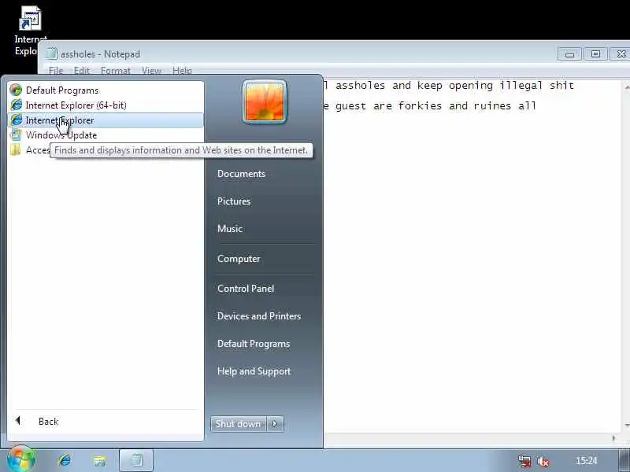The width and height of the screenshot is (630, 472).
Task: Click the Notepad vertical scrollbar up arrow
Action: pos(627,87)
